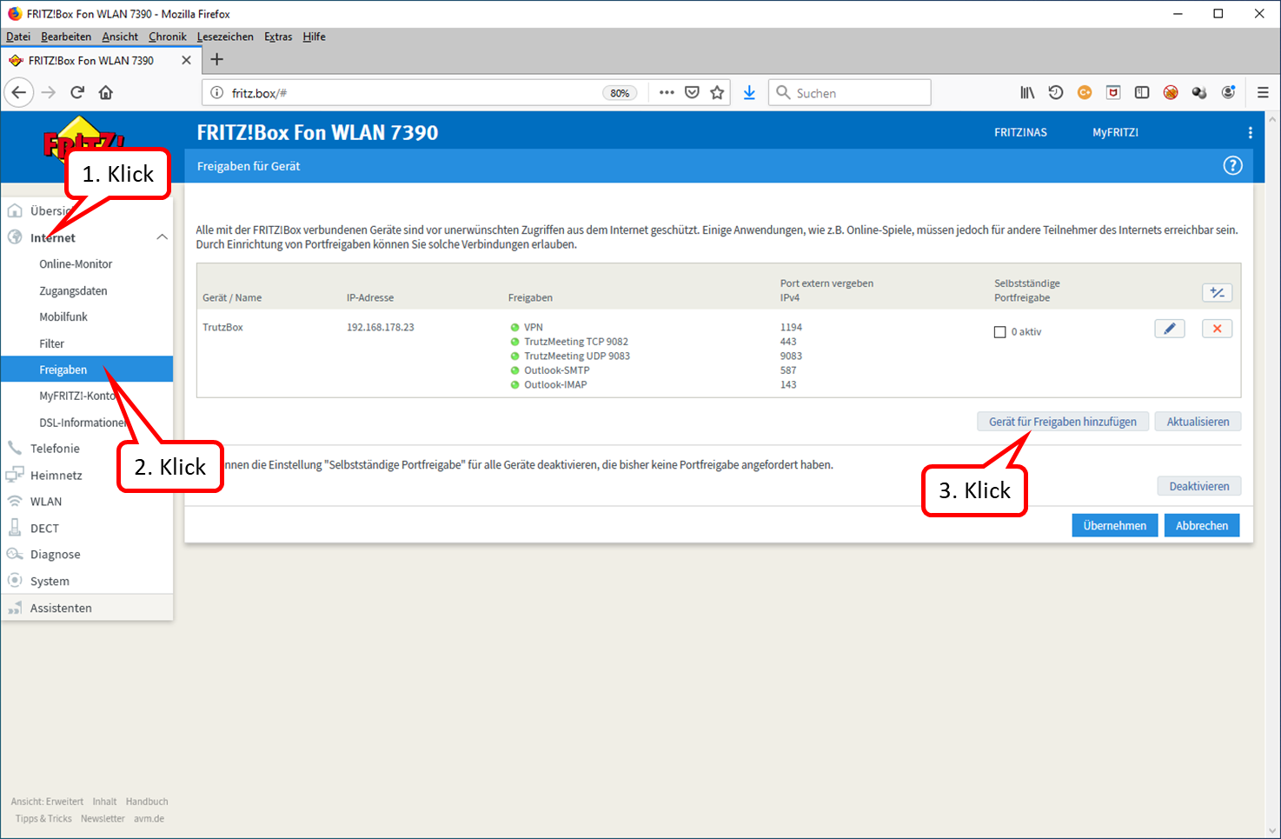Screen dimensions: 1281x839
Task: Show the history clock icon panel
Action: [1056, 92]
